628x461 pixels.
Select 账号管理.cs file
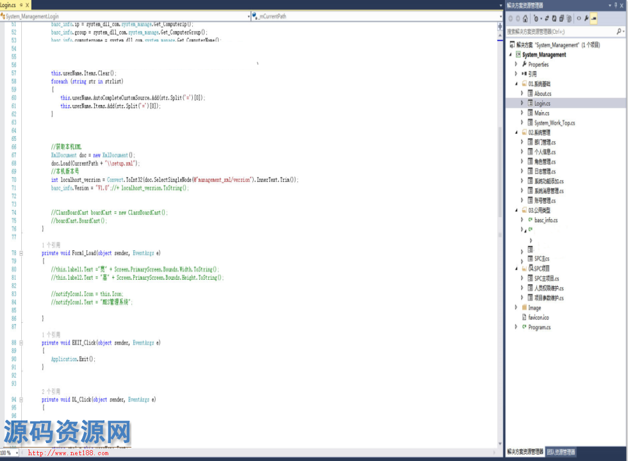point(545,200)
